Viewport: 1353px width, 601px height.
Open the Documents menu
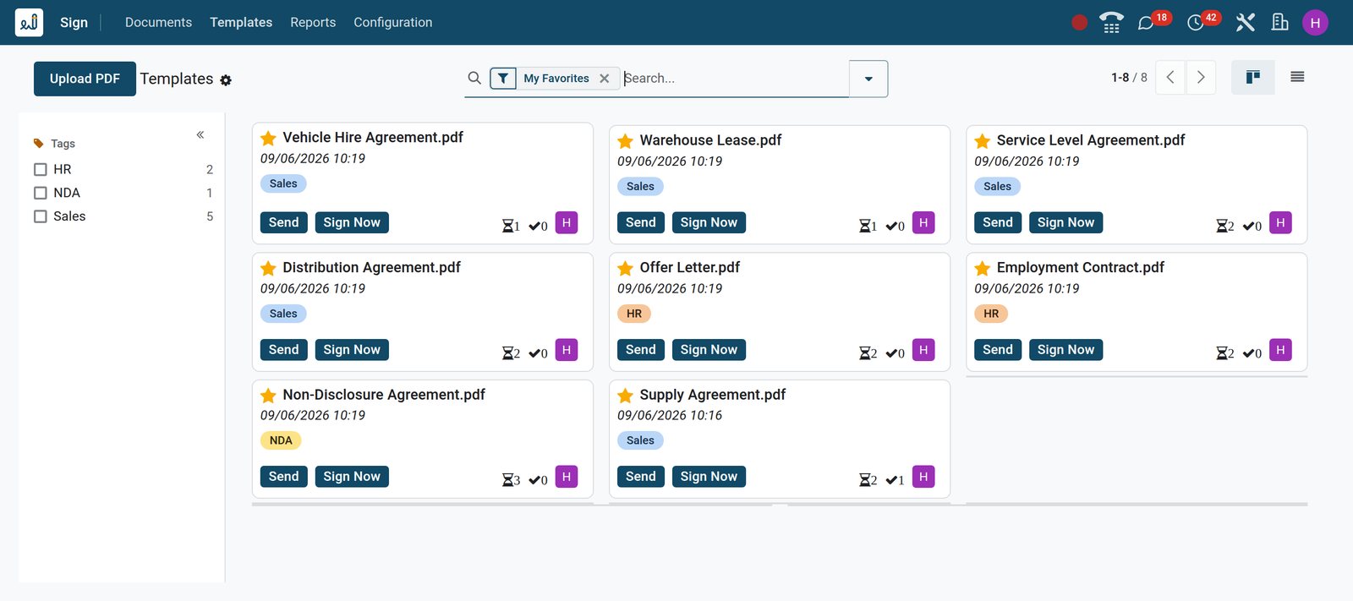pos(158,23)
